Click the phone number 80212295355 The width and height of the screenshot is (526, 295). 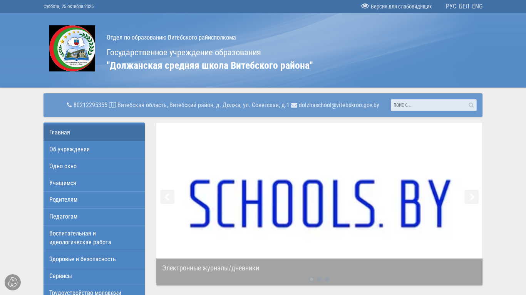90,105
